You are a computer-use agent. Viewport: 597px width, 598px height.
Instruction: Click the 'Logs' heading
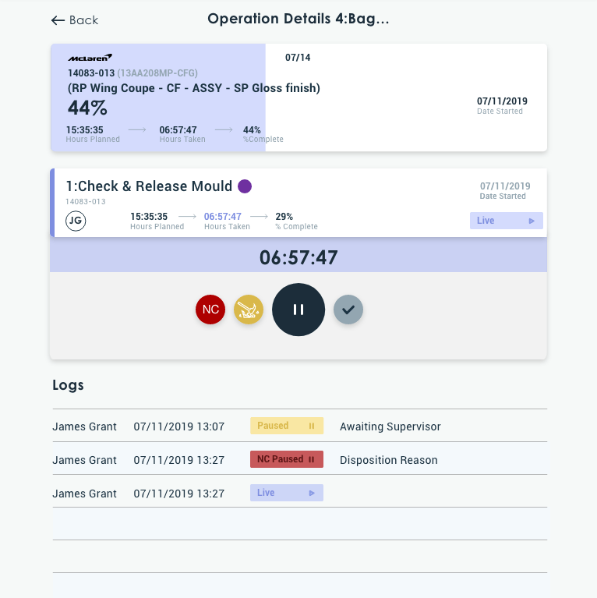(69, 385)
